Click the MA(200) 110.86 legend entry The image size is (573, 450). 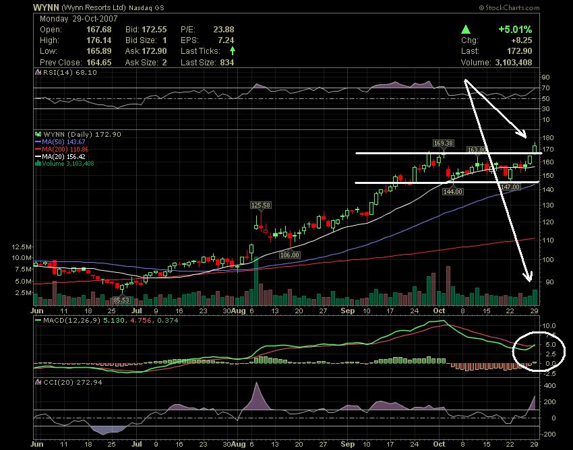click(x=65, y=149)
